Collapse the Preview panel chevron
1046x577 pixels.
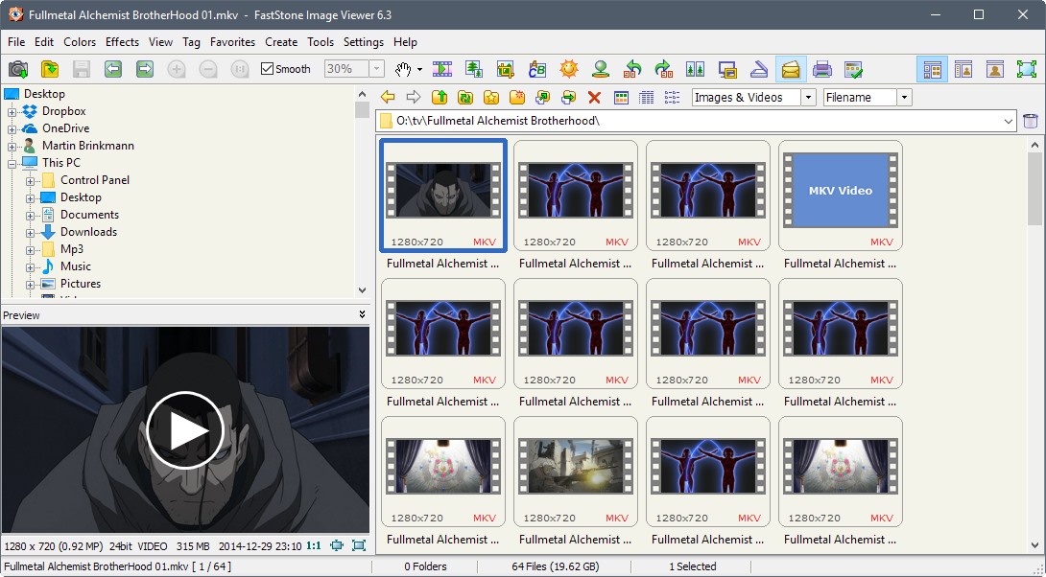pyautogui.click(x=362, y=314)
